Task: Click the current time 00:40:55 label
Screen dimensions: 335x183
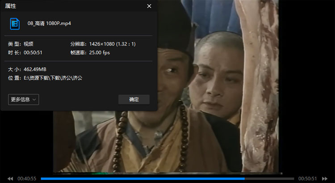Action: [27, 179]
